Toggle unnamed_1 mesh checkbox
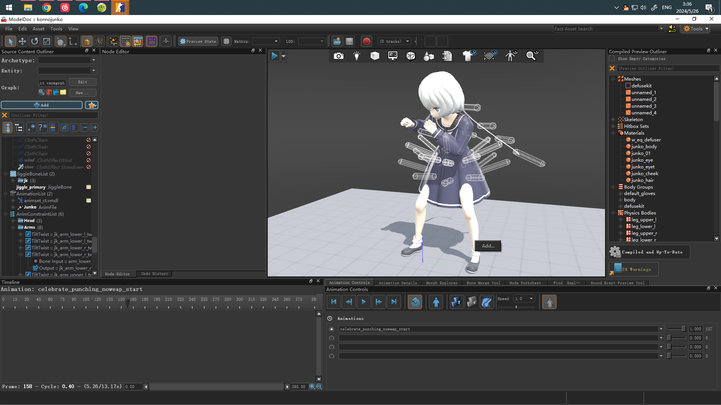721x405 pixels. click(628, 93)
